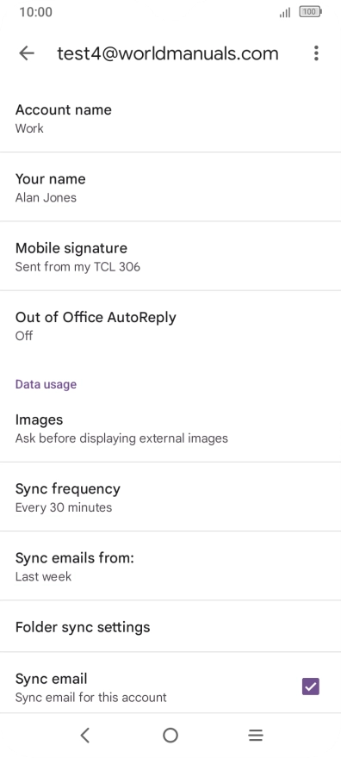Uncheck the Sync email checkbox
Viewport: 341px width, 758px height.
click(311, 686)
